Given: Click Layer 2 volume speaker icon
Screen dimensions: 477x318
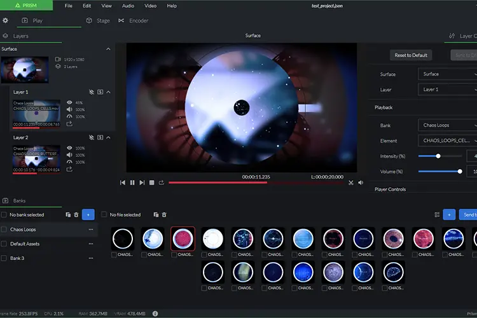Looking at the screenshot, I should point(69,155).
